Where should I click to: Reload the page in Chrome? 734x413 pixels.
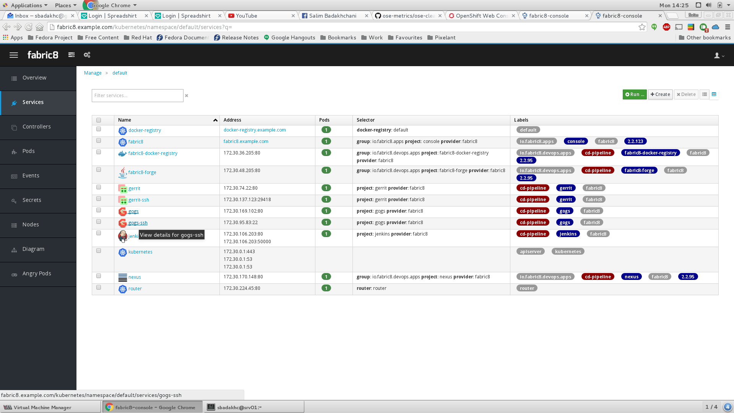click(x=29, y=27)
